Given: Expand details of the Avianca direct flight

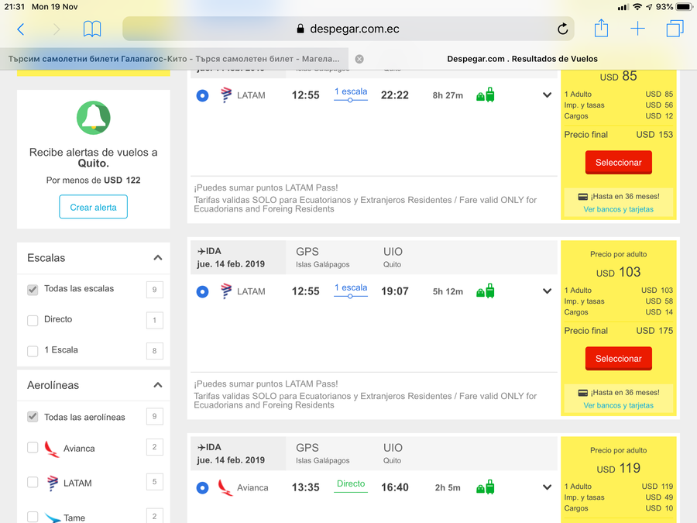Looking at the screenshot, I should 548,487.
